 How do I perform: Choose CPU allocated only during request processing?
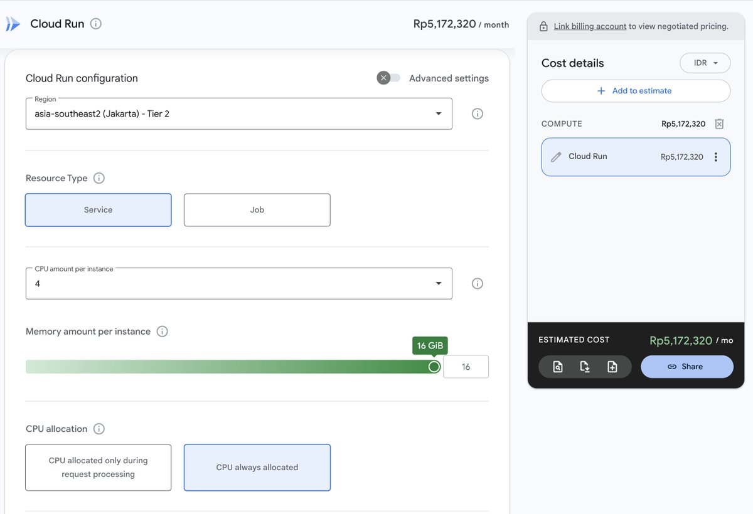(x=98, y=468)
